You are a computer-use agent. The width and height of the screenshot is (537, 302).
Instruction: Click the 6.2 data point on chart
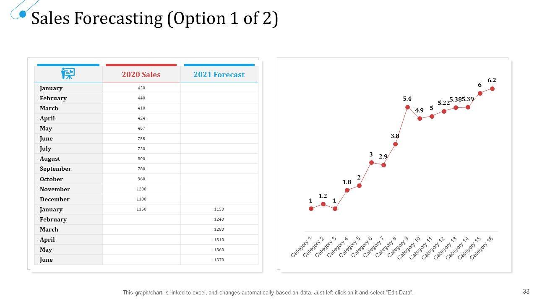pyautogui.click(x=492, y=89)
